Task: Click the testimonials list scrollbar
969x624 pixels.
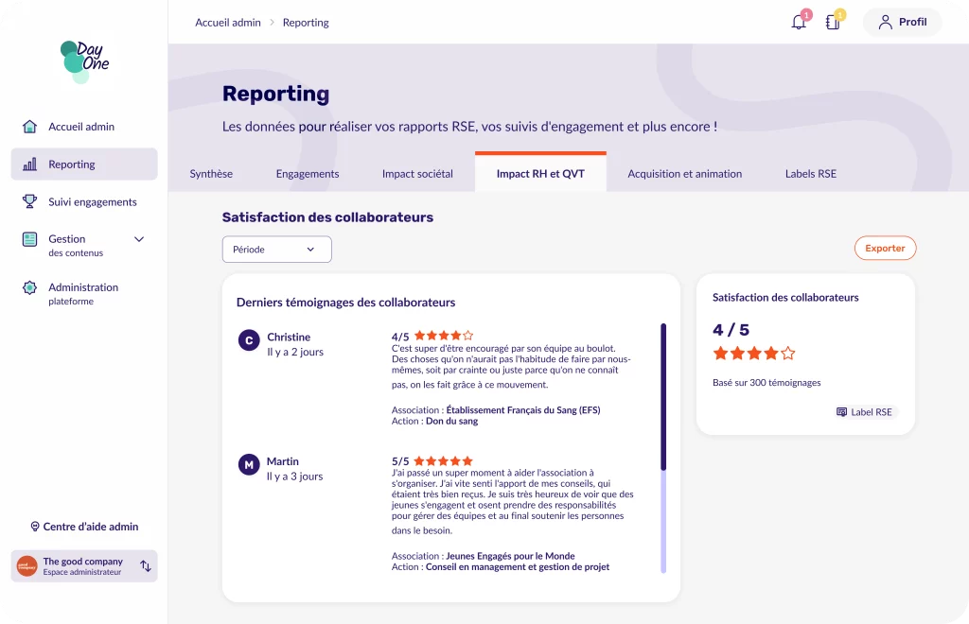Action: [663, 397]
